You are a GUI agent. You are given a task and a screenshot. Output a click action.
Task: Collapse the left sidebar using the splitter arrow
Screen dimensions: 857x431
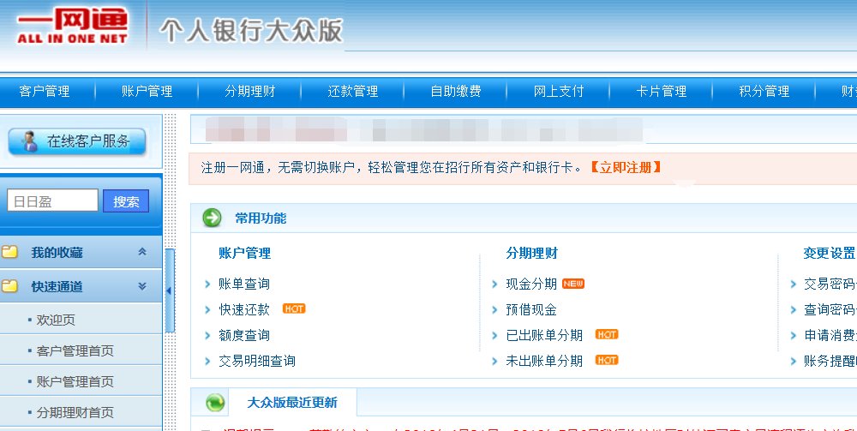170,290
